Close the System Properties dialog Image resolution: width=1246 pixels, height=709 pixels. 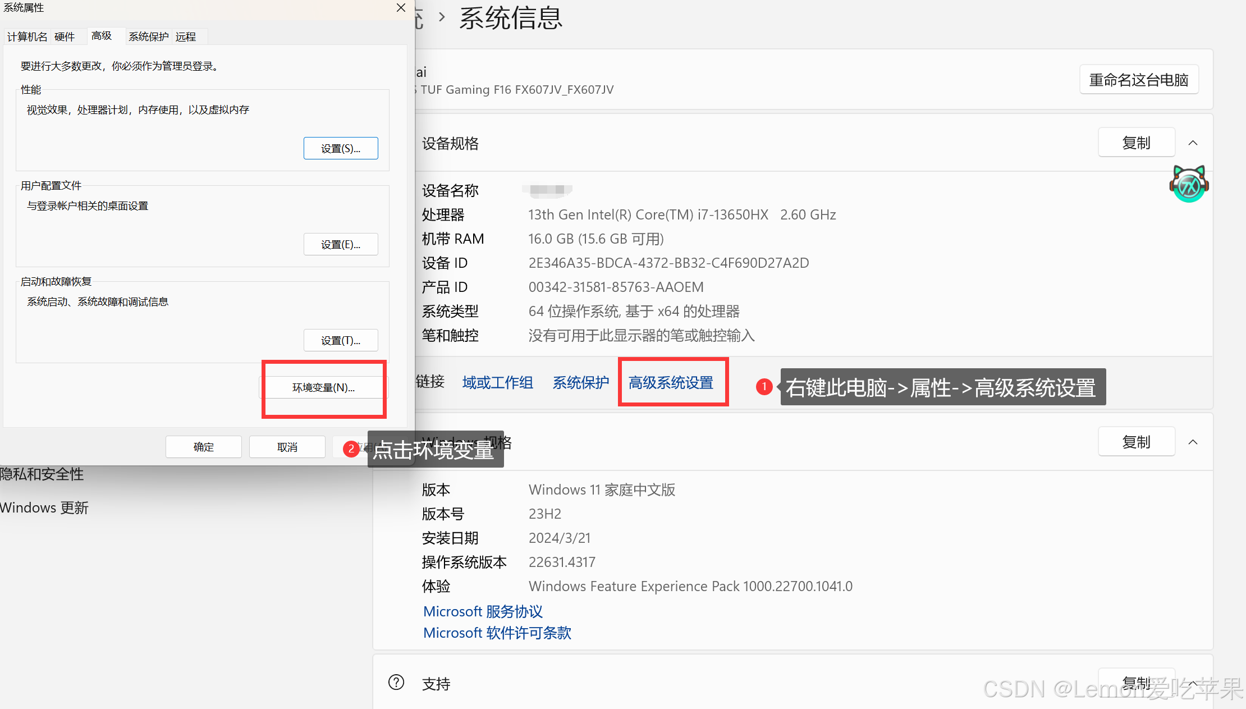point(401,8)
